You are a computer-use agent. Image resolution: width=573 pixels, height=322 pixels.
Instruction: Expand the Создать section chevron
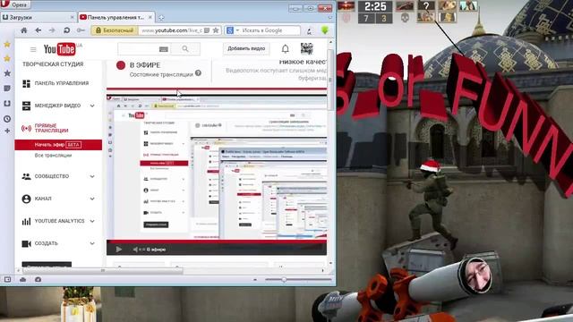point(92,243)
